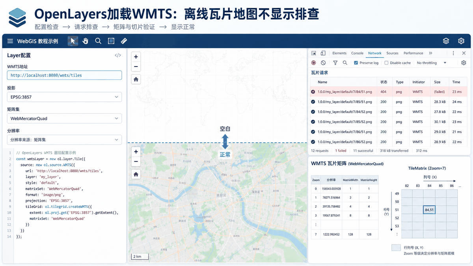Click DevTools inspect element icon
This screenshot has height=266, width=473.
[x=314, y=53]
